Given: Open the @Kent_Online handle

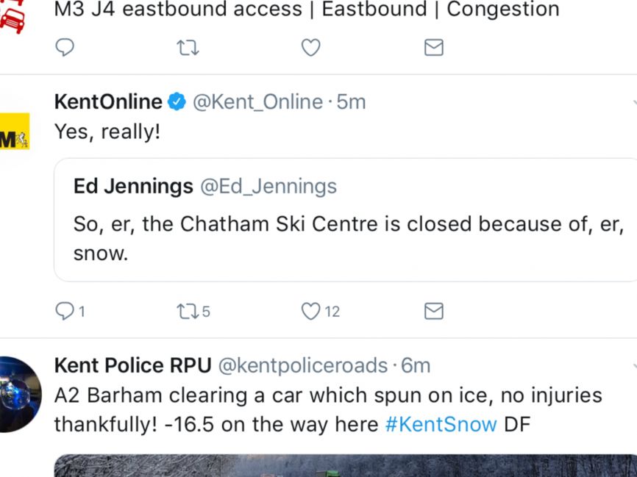Looking at the screenshot, I should [257, 102].
